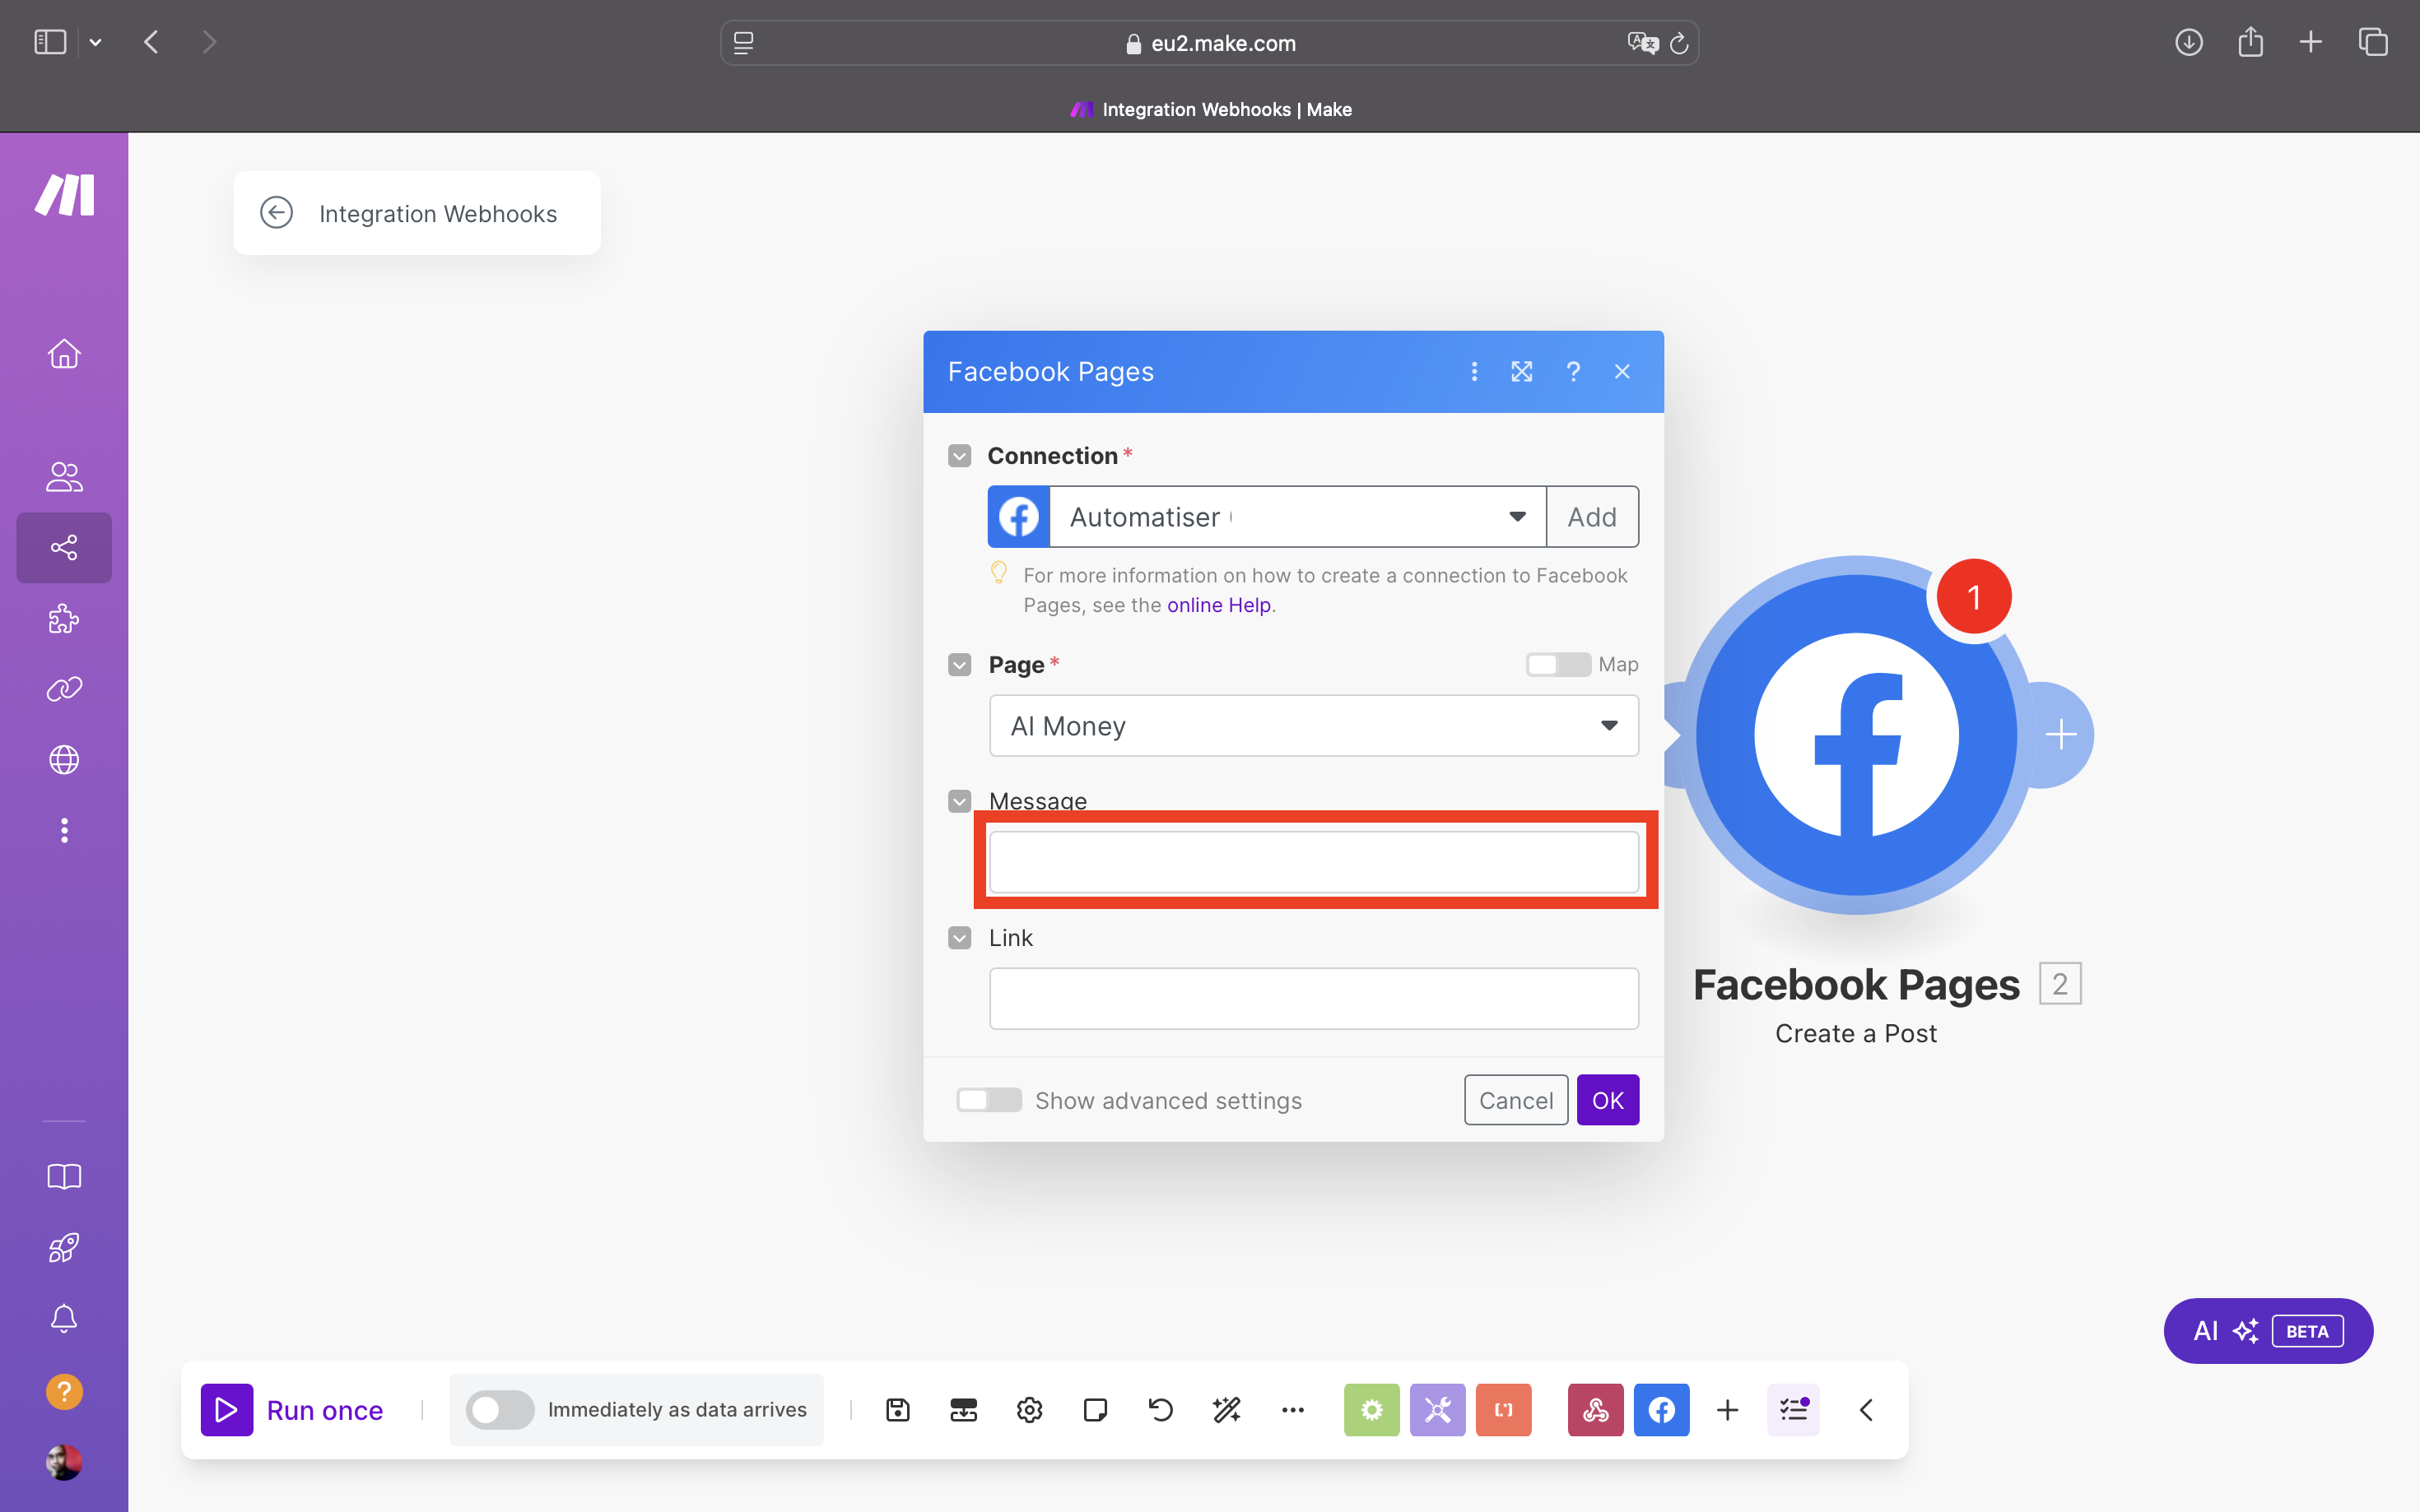
Task: Open the Make home icon in sidebar
Action: [64, 354]
